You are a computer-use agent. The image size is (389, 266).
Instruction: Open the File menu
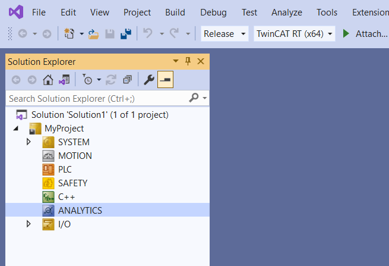point(39,12)
